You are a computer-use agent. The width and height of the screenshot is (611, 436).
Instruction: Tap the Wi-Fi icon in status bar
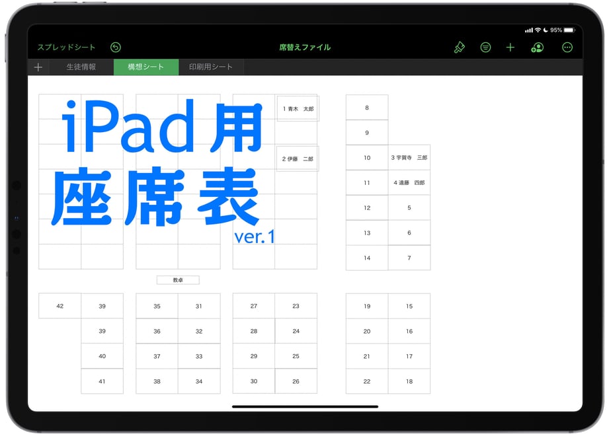[x=538, y=30]
